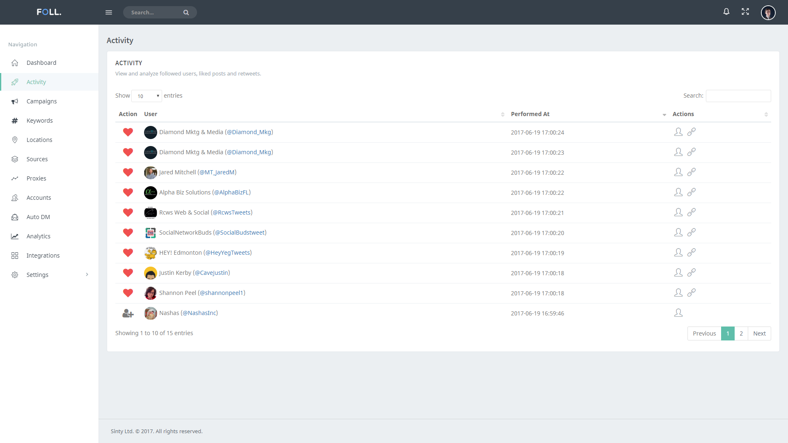Click the 'Showing 1 to 10 of 15 entries' text
Viewport: 788px width, 443px height.
click(x=154, y=333)
